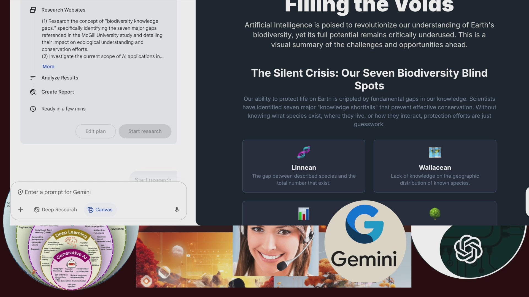
Task: Toggle the Canvas mode chip
Action: (100, 210)
